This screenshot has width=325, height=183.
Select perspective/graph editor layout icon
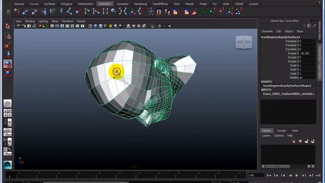[x=8, y=132]
